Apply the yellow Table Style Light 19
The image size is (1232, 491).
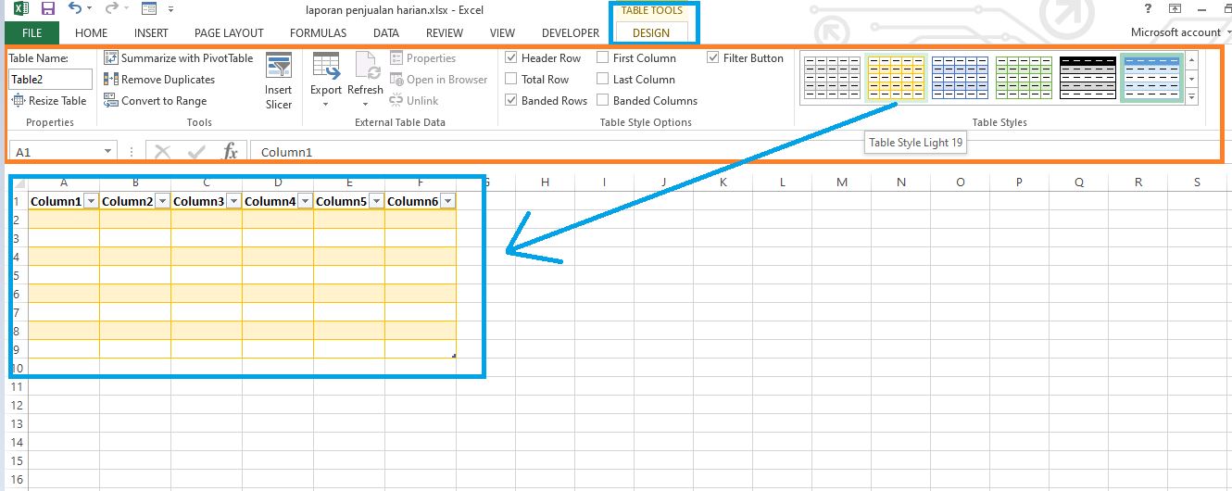(x=895, y=77)
